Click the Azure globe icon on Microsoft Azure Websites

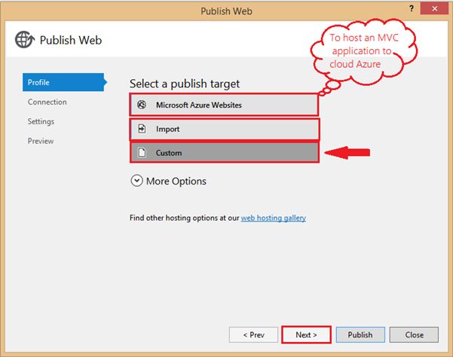[142, 105]
